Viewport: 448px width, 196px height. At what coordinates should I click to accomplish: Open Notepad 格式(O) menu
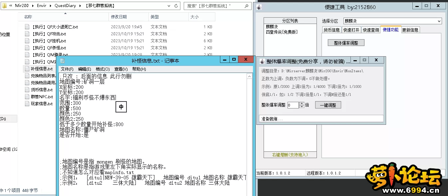point(103,69)
